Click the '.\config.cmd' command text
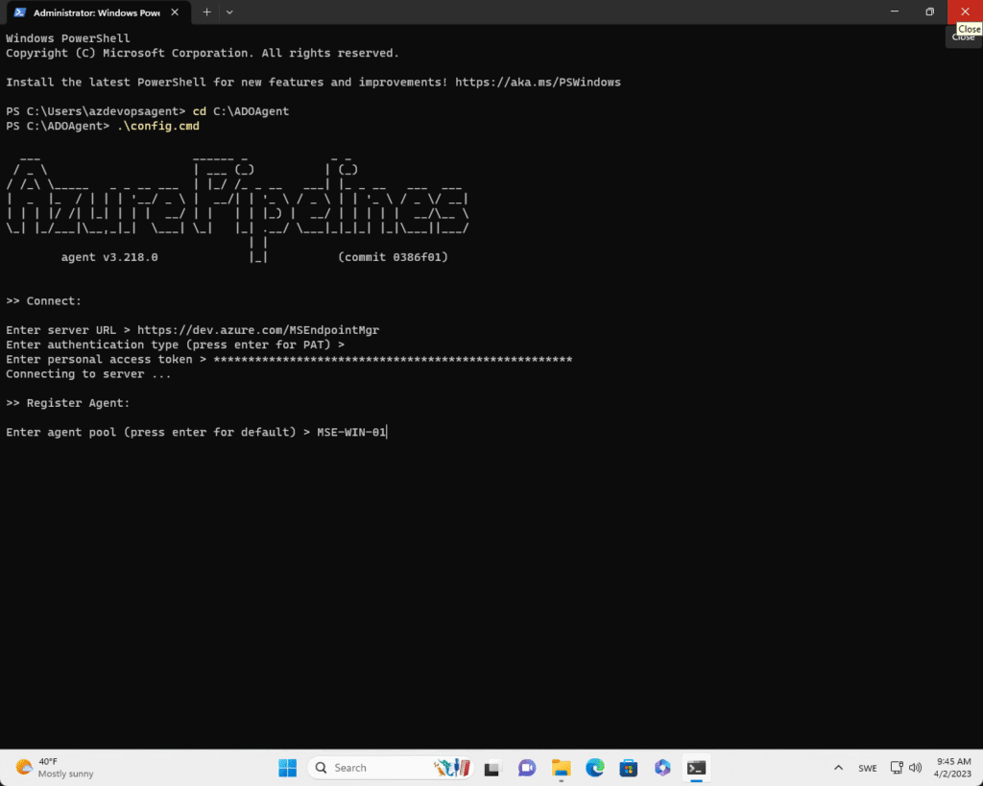This screenshot has width=983, height=786. click(x=158, y=126)
